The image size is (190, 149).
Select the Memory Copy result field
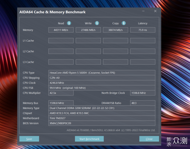click(x=116, y=30)
